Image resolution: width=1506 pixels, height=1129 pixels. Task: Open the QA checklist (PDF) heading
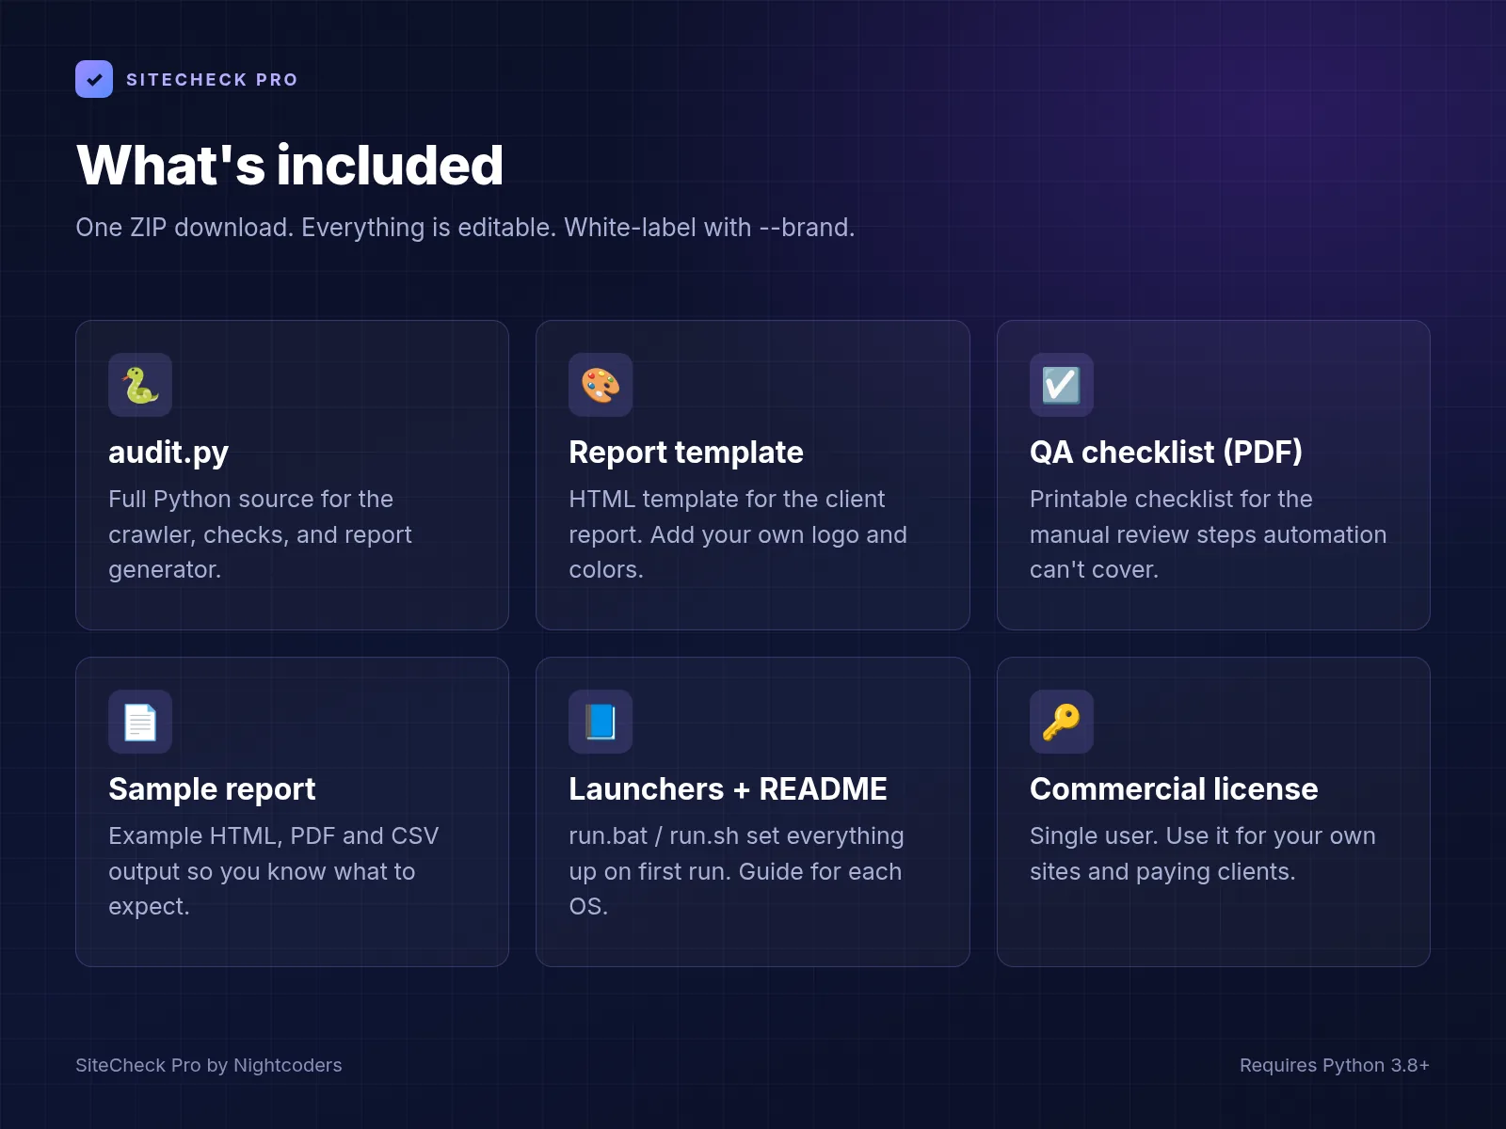[x=1166, y=453]
